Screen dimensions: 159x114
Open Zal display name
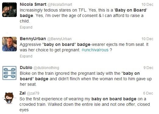coord(23,93)
